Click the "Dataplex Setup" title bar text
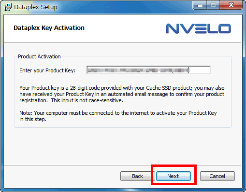The height and width of the screenshot is (192, 246). [x=36, y=7]
